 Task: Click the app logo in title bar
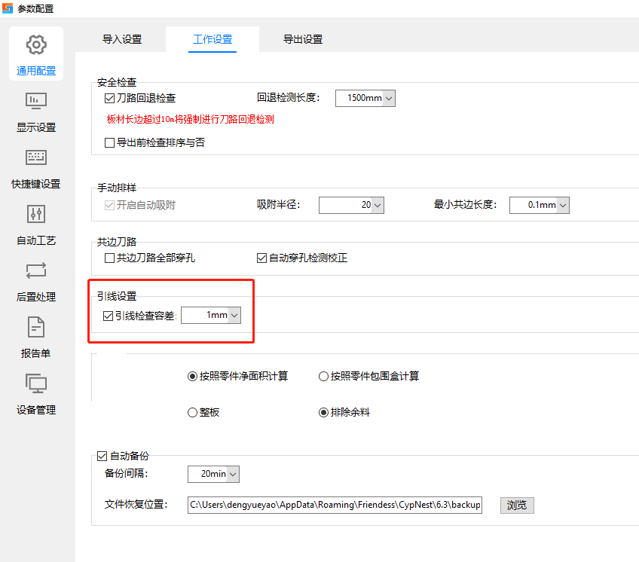pyautogui.click(x=8, y=8)
